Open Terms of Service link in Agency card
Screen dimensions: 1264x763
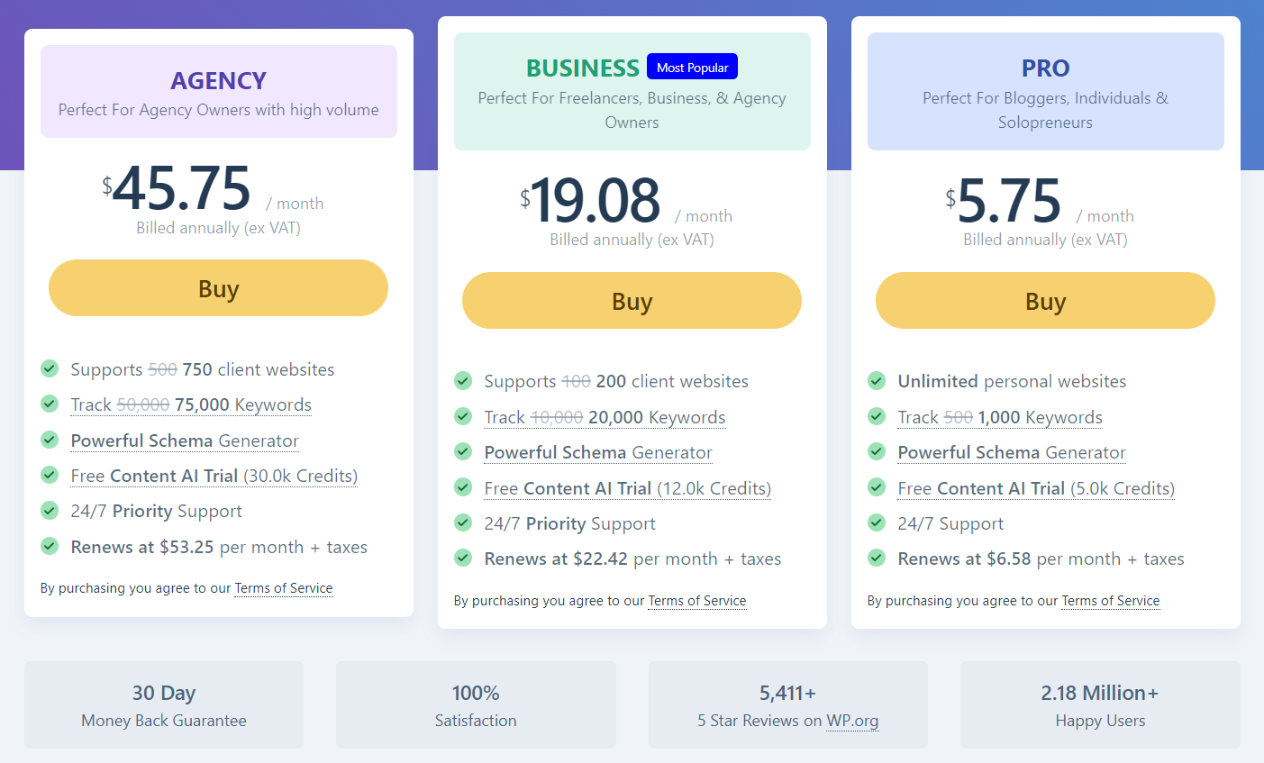point(284,588)
